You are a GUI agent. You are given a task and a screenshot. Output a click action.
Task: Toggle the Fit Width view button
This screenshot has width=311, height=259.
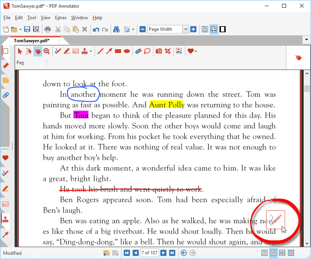[214, 29]
